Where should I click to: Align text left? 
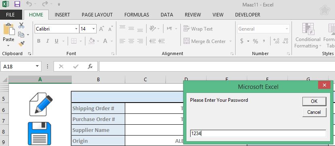tap(122, 41)
